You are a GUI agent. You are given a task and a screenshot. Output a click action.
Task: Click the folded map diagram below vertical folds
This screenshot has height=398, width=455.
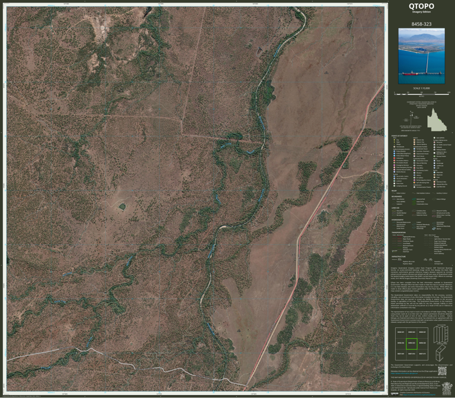[441, 352]
